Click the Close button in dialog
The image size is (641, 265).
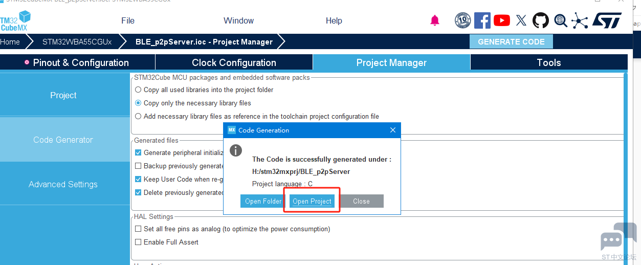(x=361, y=201)
